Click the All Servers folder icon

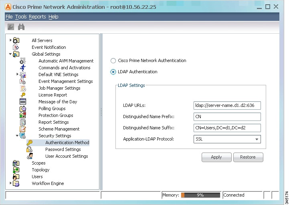point(16,40)
